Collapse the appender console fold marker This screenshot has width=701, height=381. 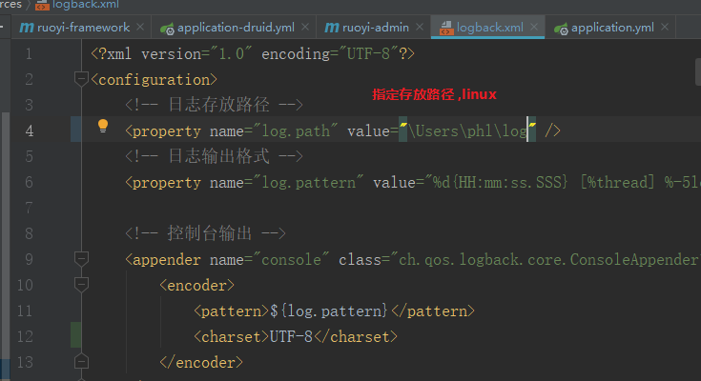pos(81,259)
